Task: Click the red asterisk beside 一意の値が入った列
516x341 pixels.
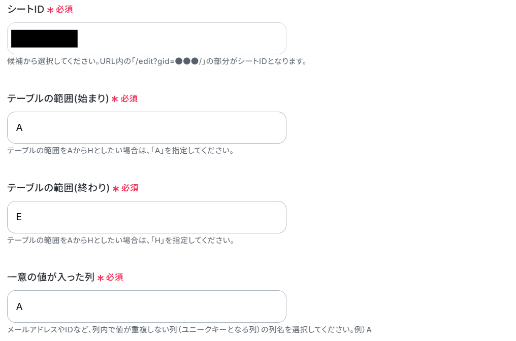Action: (101, 278)
